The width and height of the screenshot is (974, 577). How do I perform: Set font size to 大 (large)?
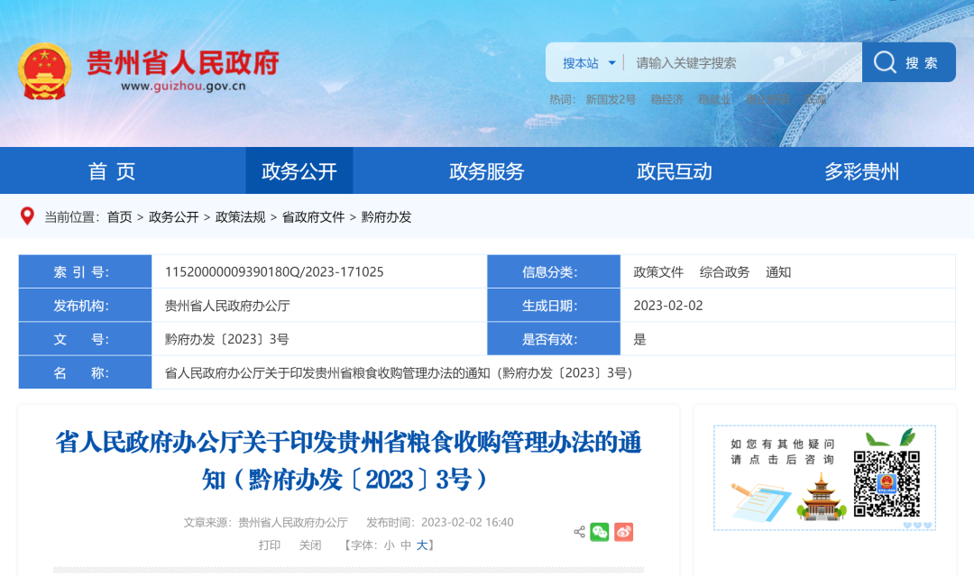(422, 545)
